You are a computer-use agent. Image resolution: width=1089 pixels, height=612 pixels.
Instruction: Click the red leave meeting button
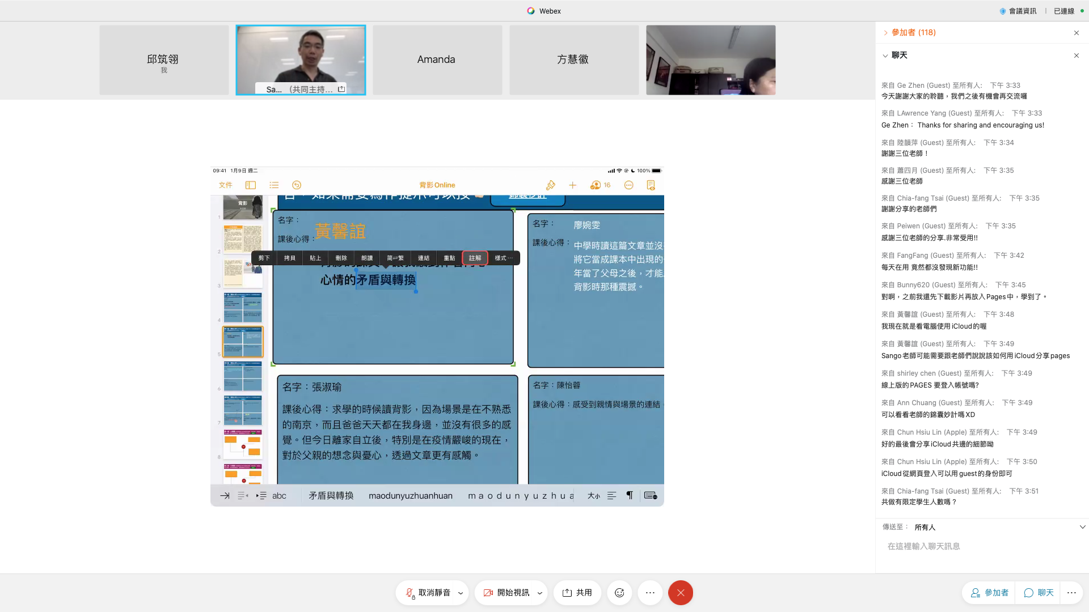coord(681,593)
